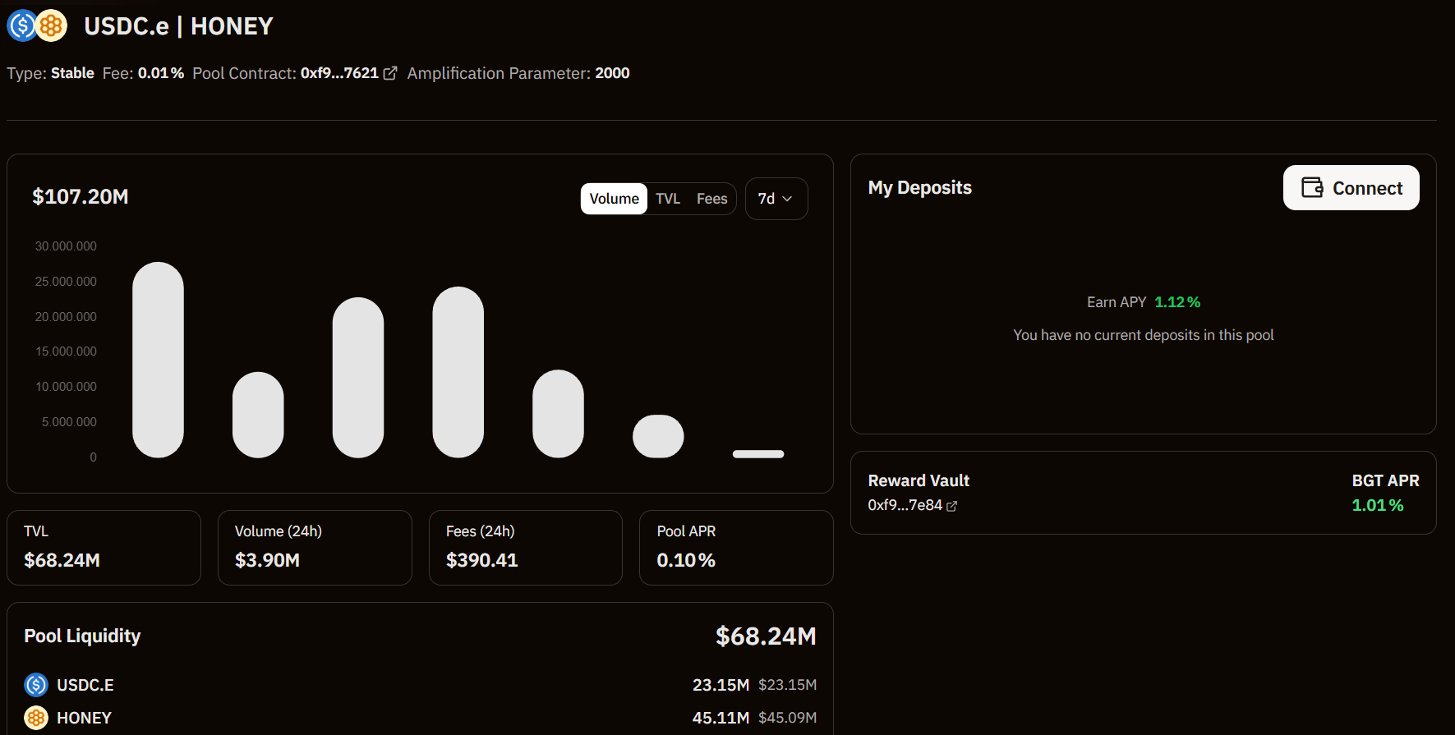The height and width of the screenshot is (735, 1455).
Task: Click the Volume (24h) $3.90M card
Action: click(315, 548)
